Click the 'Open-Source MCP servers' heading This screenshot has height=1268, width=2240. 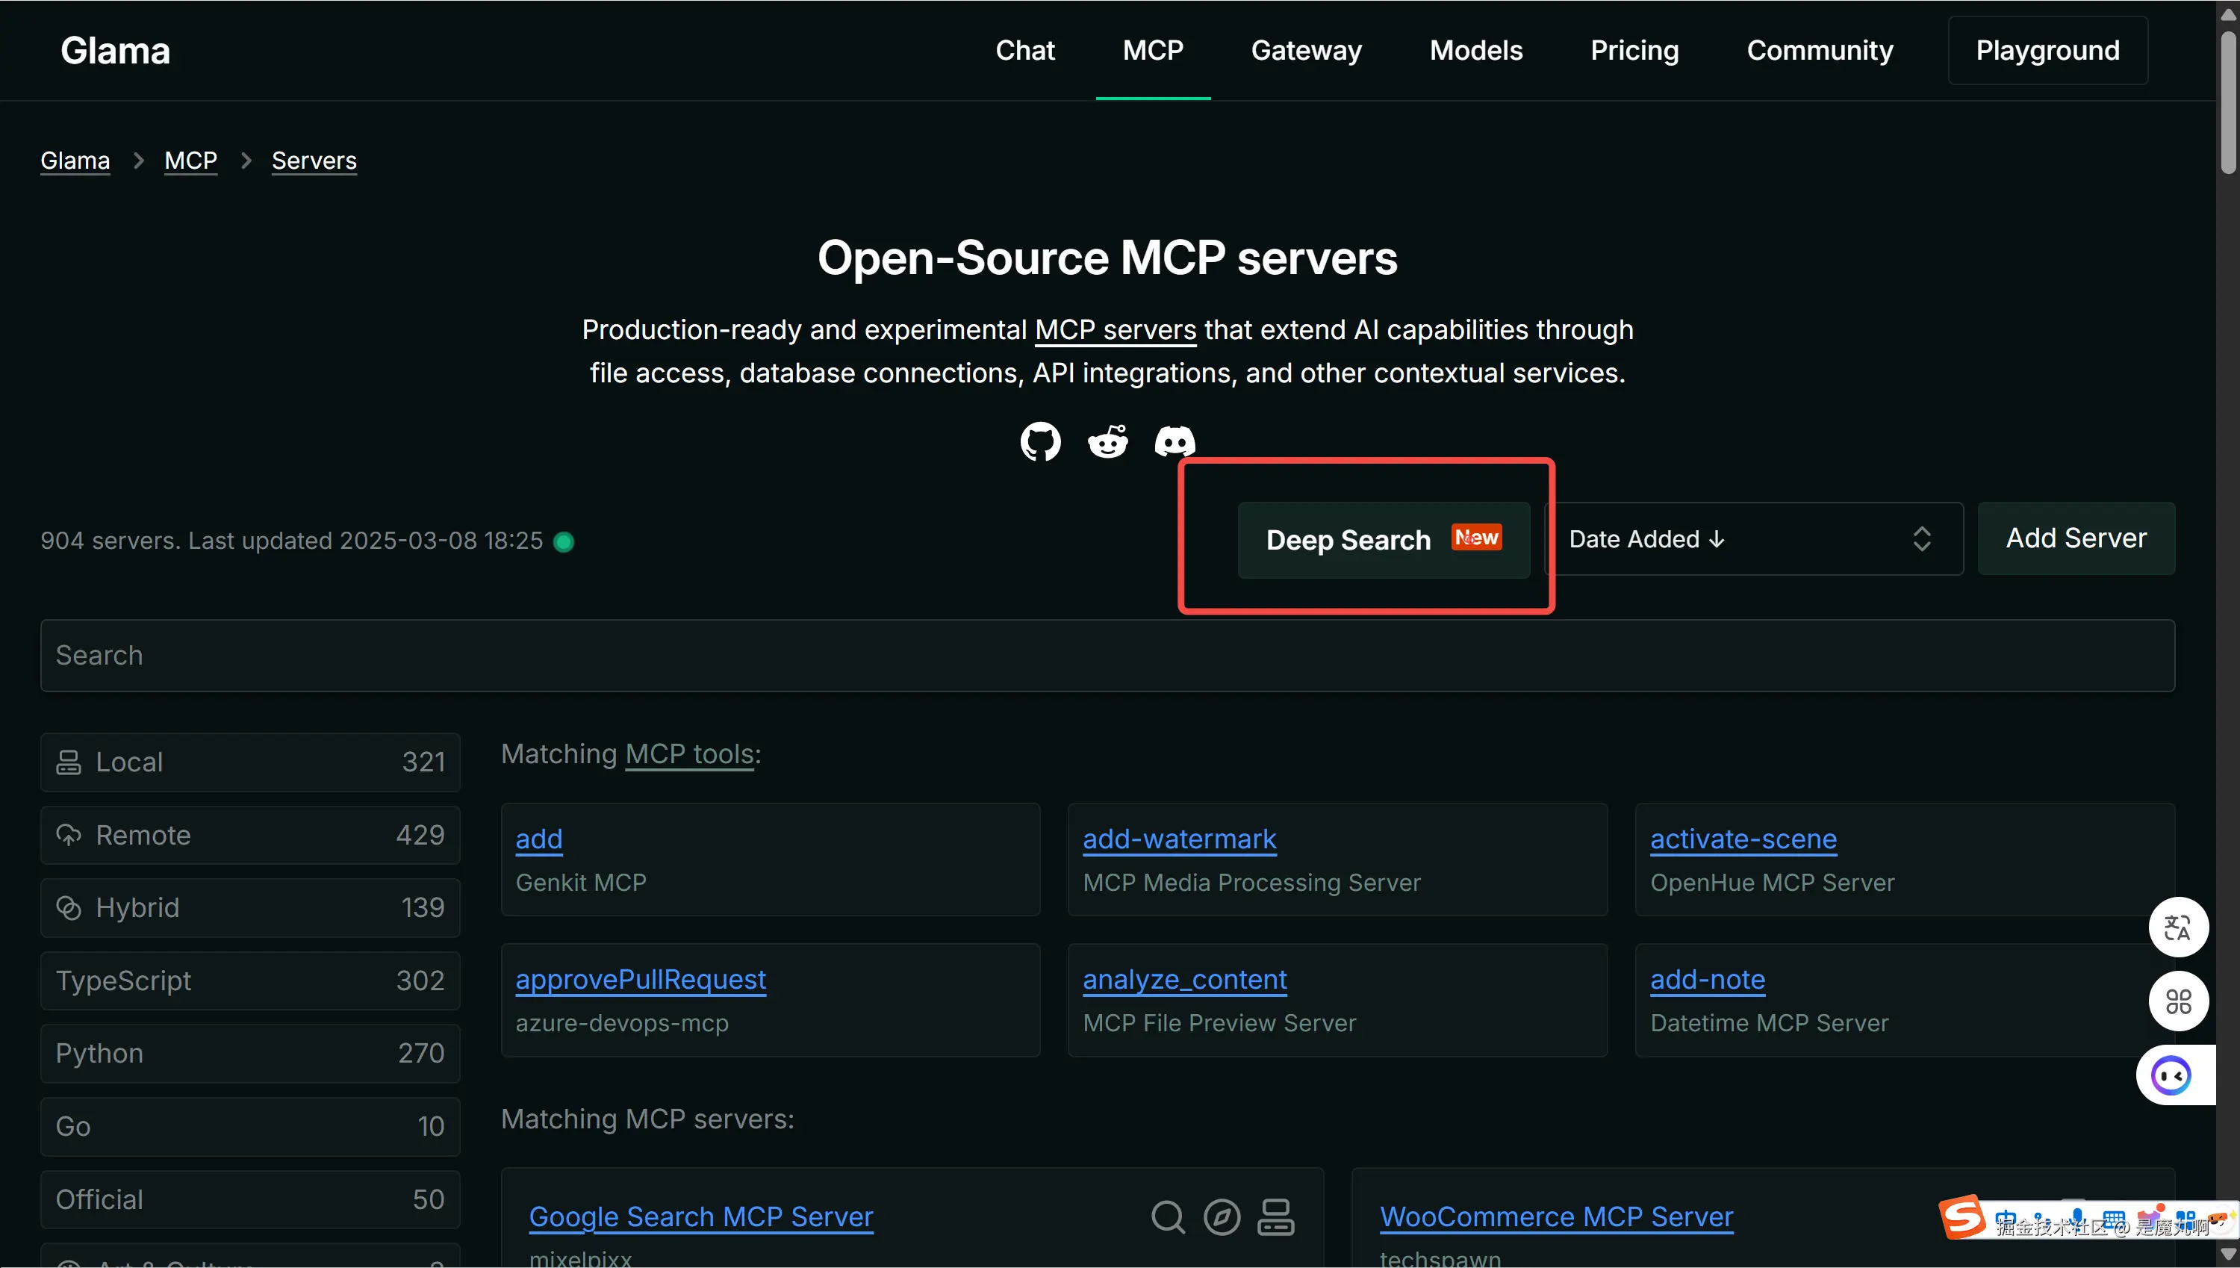[x=1107, y=258]
